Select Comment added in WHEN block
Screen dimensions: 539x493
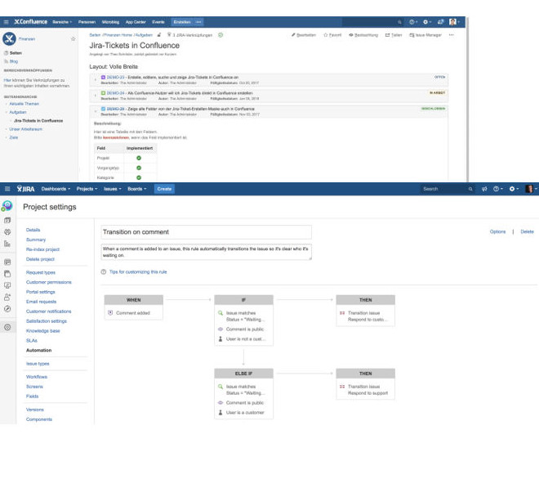pyautogui.click(x=133, y=313)
